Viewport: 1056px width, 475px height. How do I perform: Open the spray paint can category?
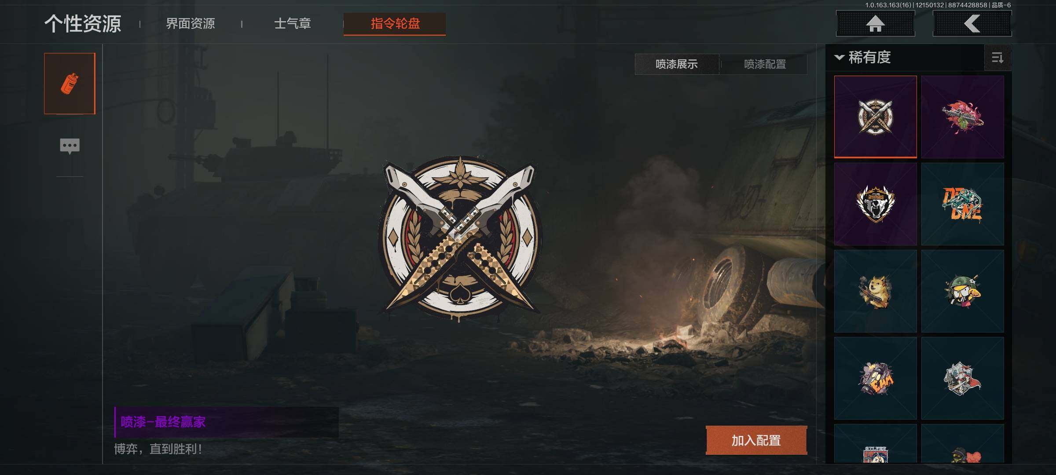pos(70,84)
